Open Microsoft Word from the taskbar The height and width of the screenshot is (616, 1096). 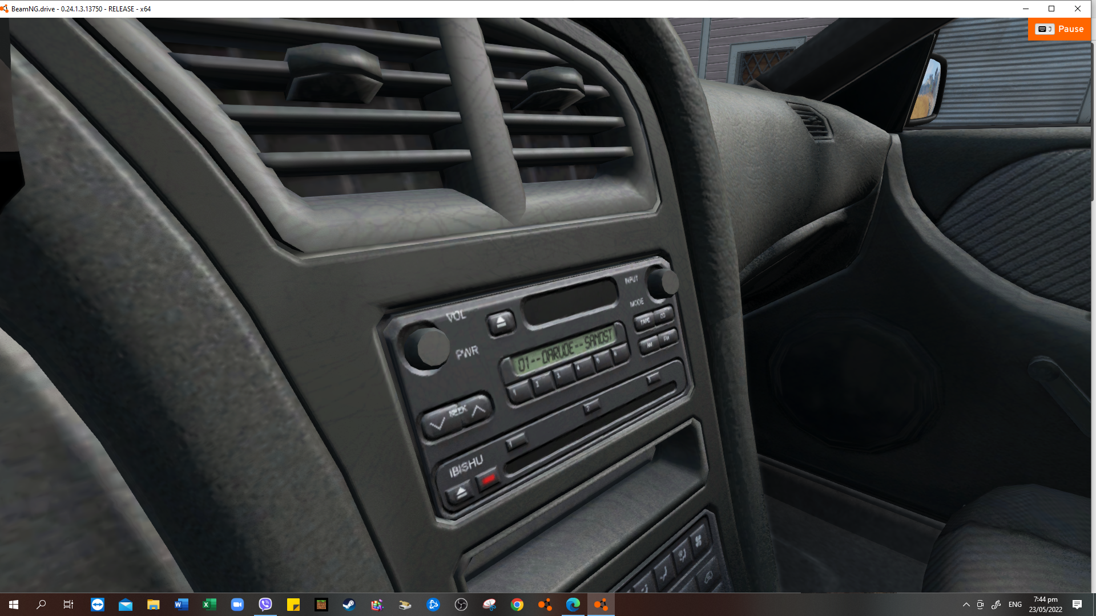(x=182, y=605)
